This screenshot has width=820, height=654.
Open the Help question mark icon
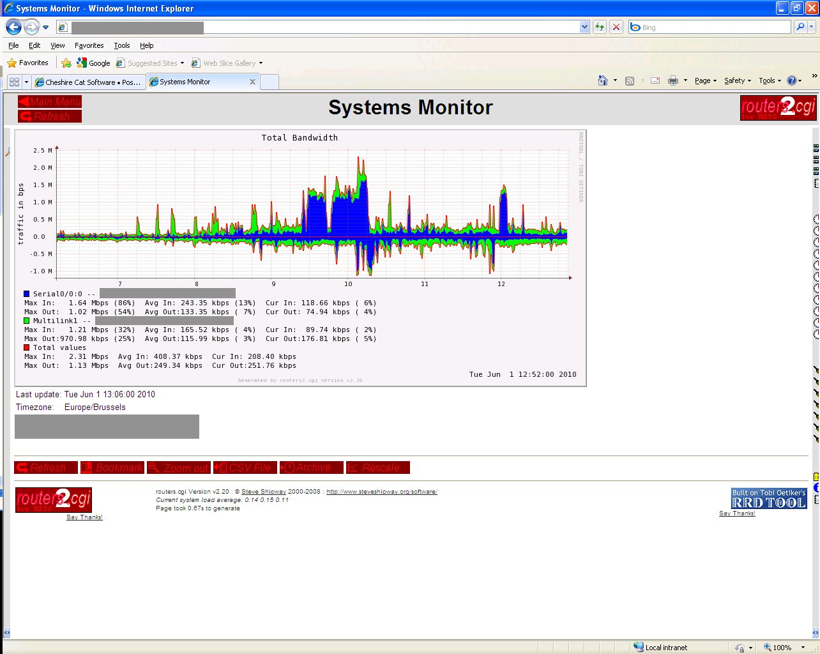(x=792, y=80)
